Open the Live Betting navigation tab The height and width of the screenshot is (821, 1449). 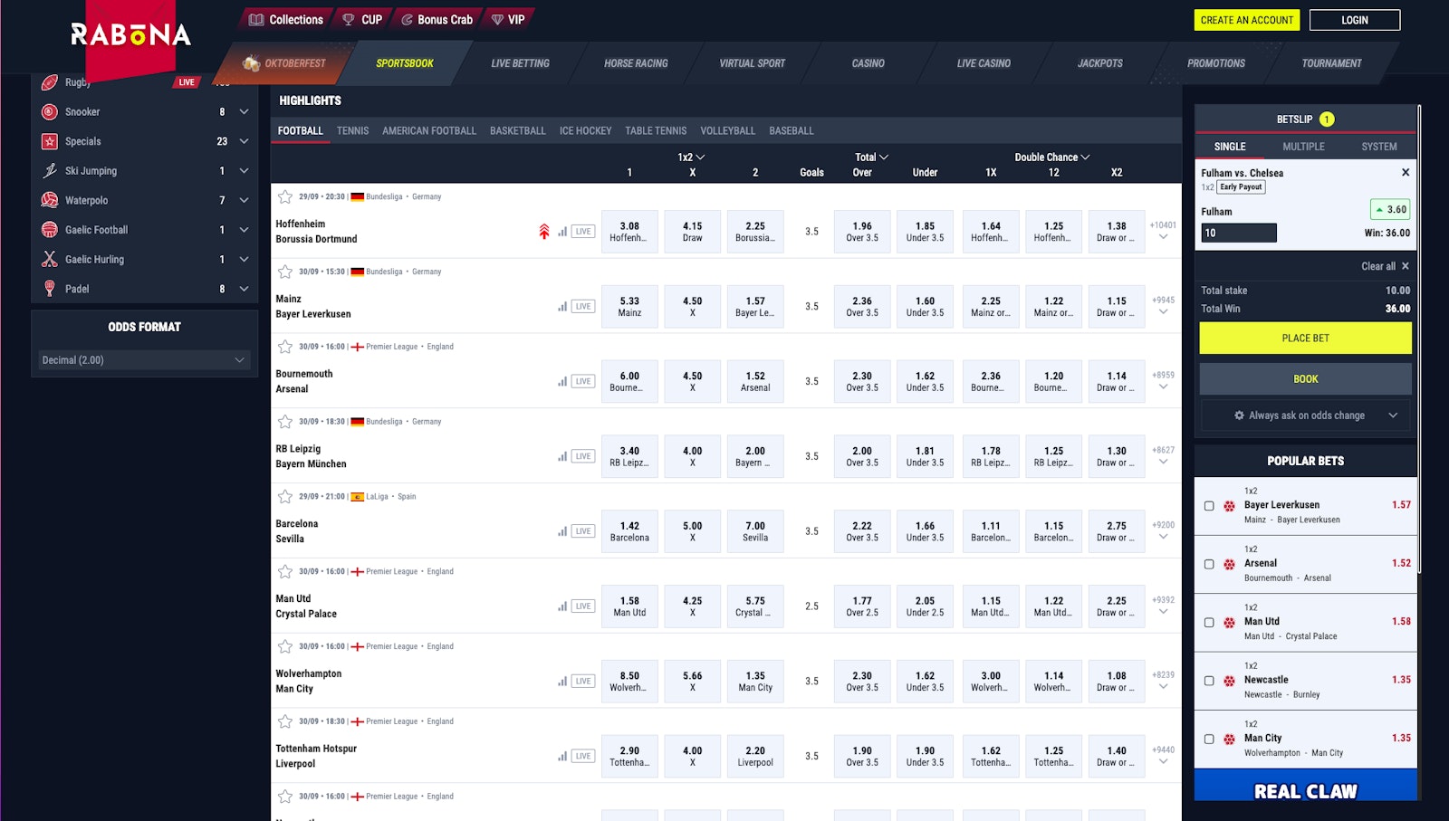coord(520,63)
